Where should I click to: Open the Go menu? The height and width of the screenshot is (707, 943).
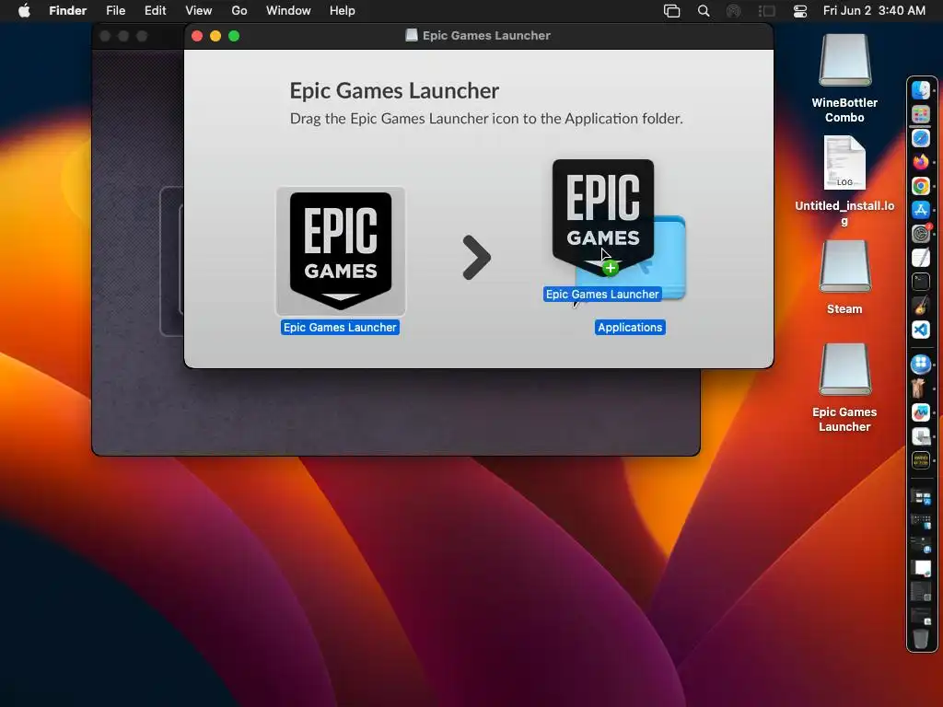tap(239, 11)
